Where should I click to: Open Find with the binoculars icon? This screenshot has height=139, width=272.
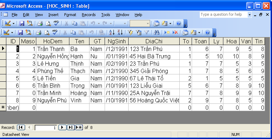coord(156,32)
